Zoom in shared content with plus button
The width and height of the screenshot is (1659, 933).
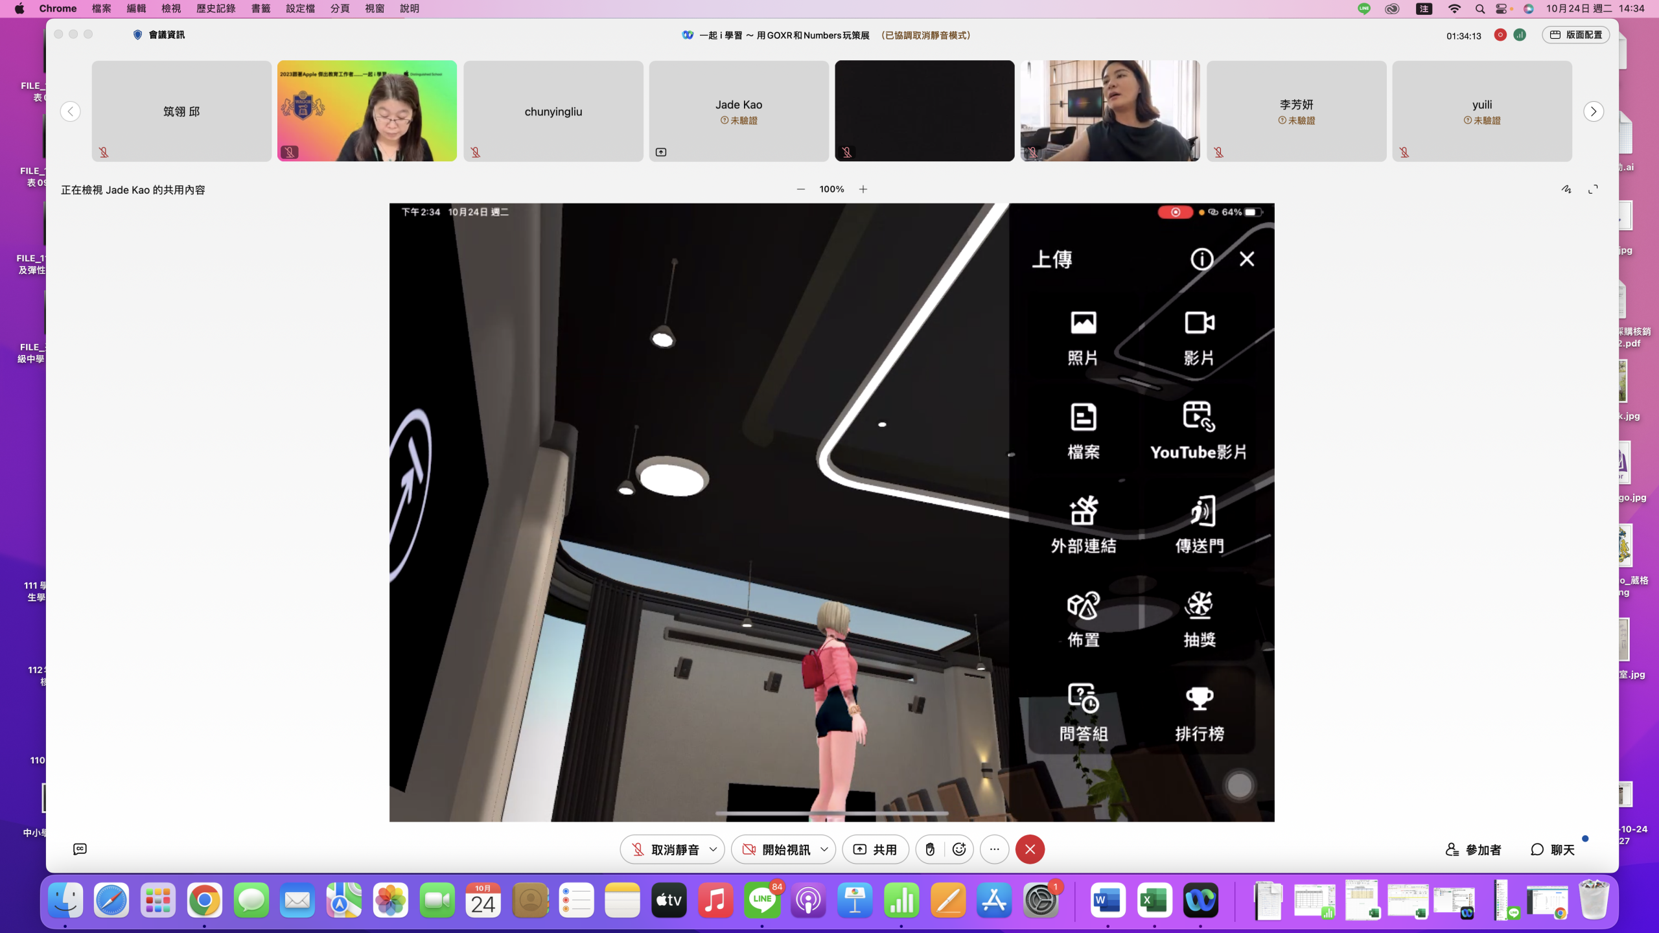point(863,189)
